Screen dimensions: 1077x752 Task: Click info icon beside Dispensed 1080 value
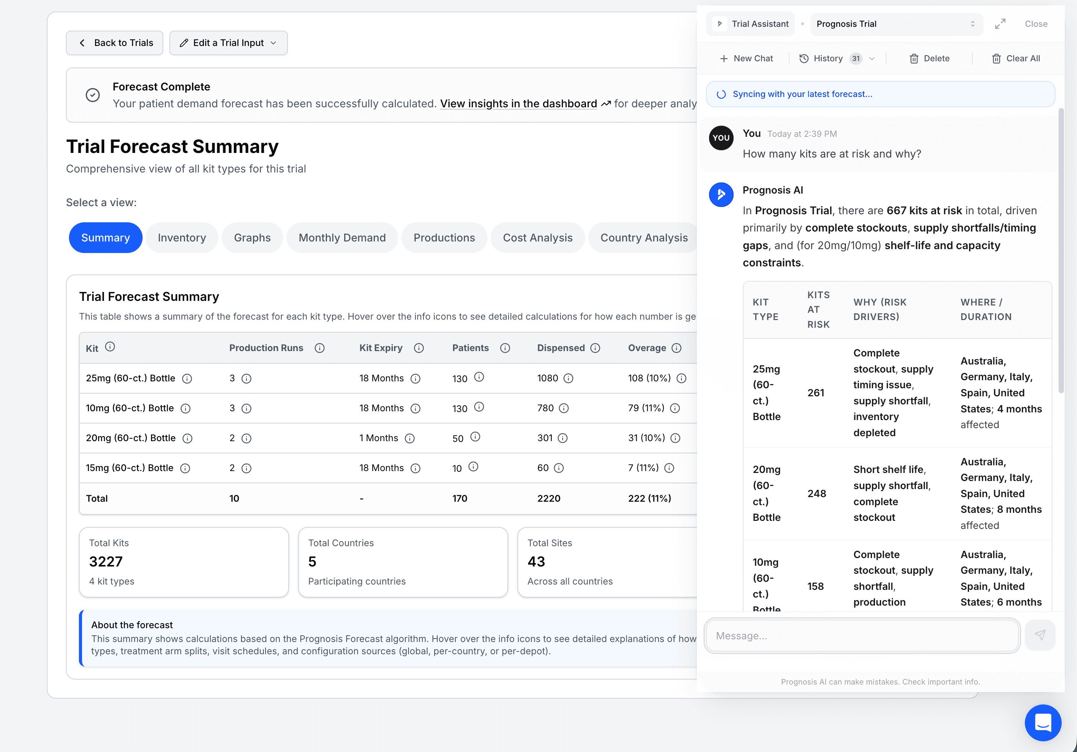click(x=568, y=379)
